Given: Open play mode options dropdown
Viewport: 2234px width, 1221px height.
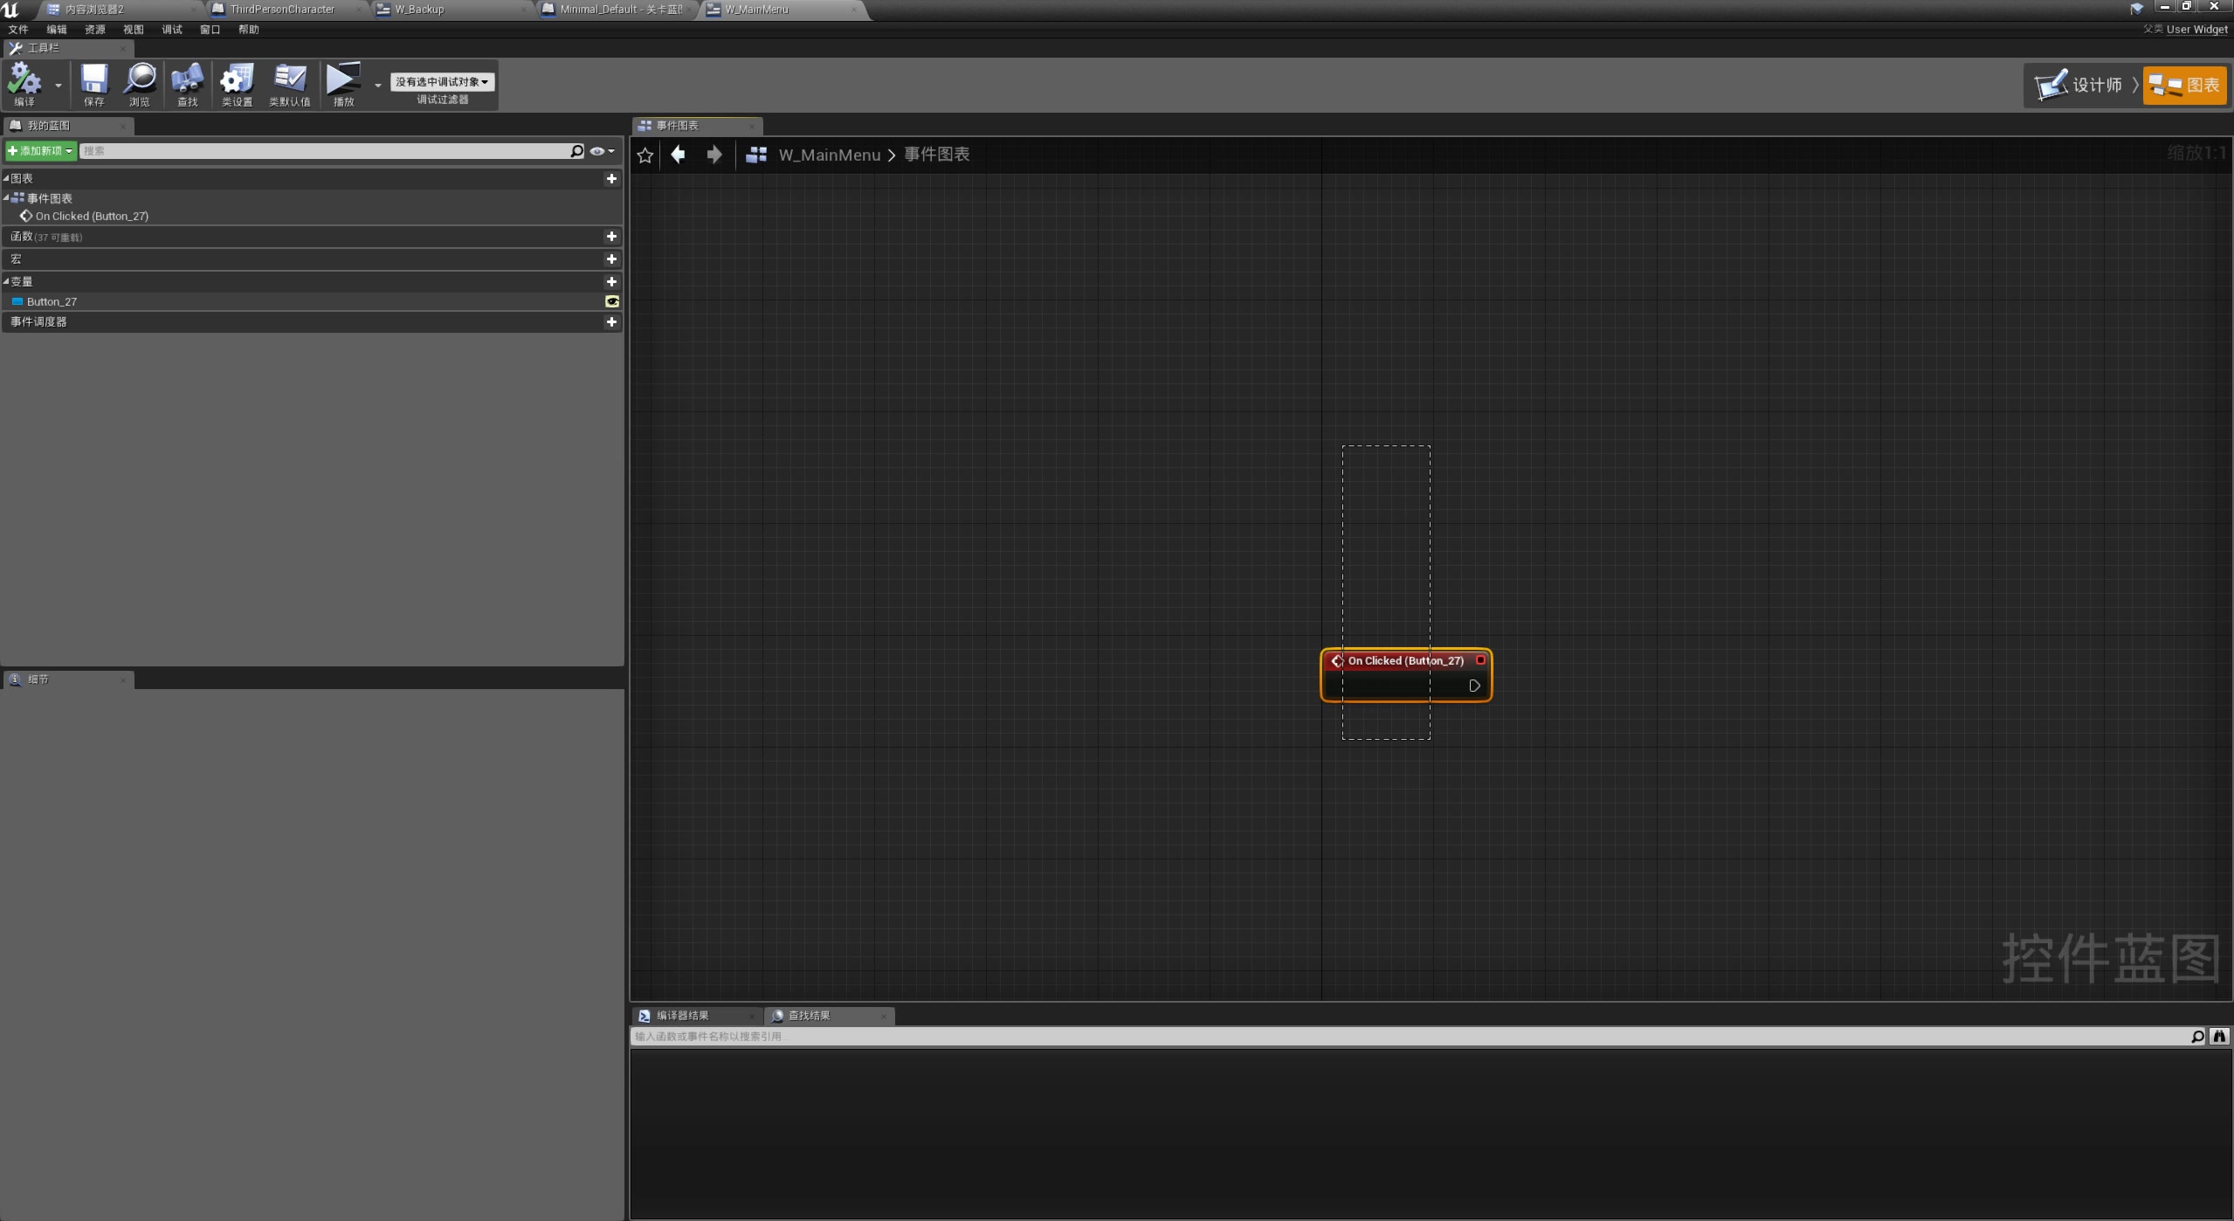Looking at the screenshot, I should tap(377, 85).
